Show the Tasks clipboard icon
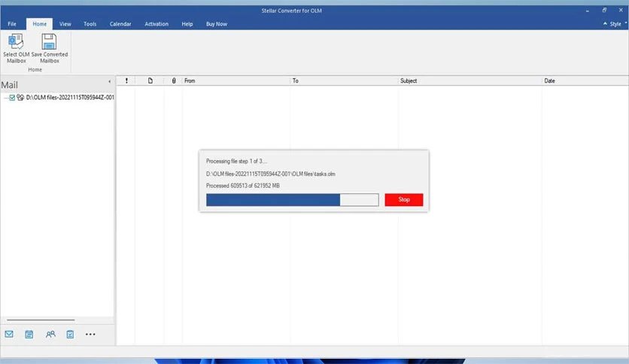This screenshot has height=364, width=629. (70, 334)
